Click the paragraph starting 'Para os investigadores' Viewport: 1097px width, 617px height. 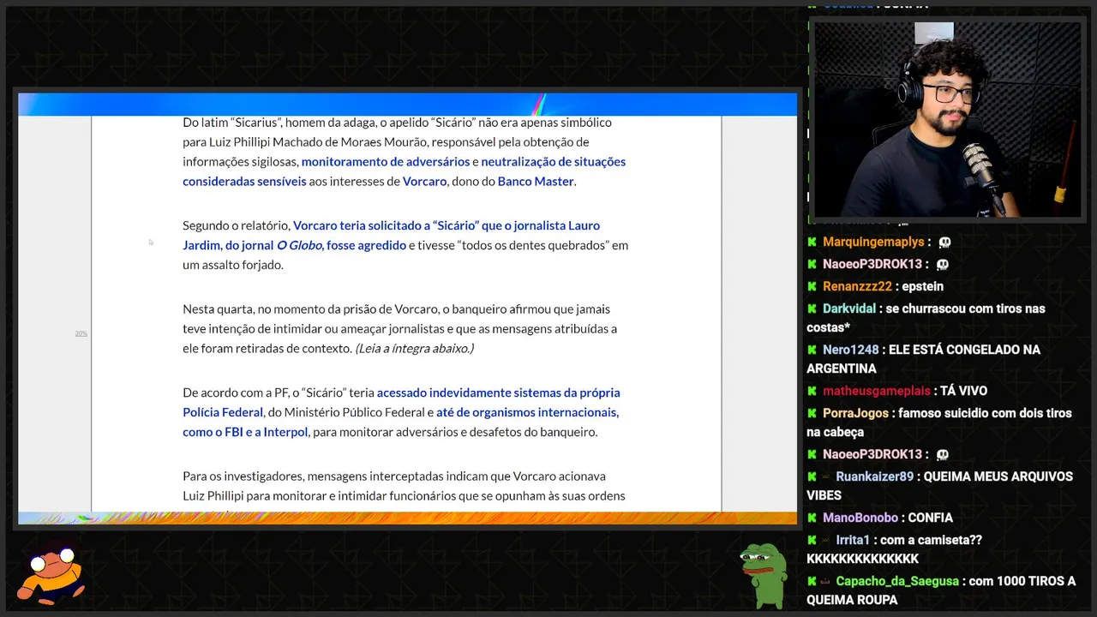click(404, 486)
